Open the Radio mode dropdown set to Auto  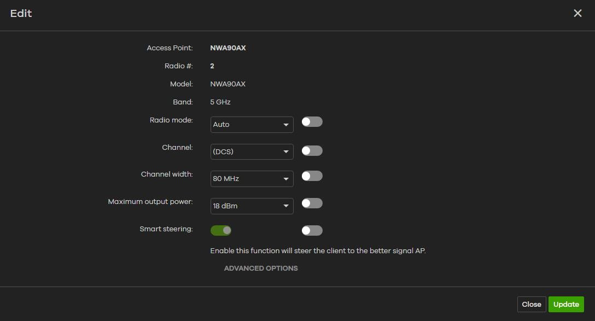252,125
